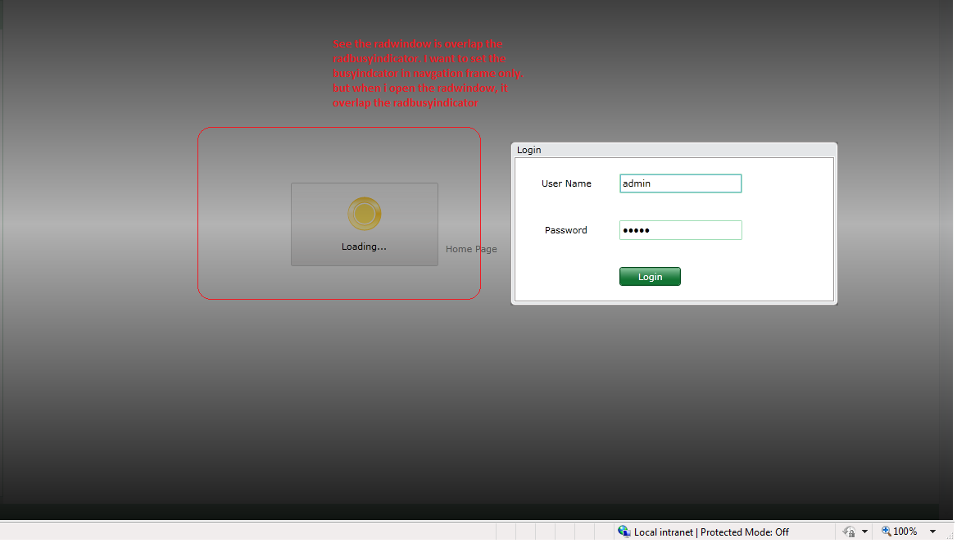Click the green Login button
Viewport: 966px width, 543px height.
click(650, 277)
